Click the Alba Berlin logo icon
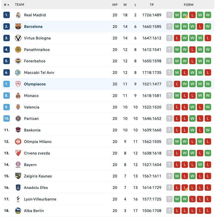This screenshot has width=215, height=217. (18, 211)
